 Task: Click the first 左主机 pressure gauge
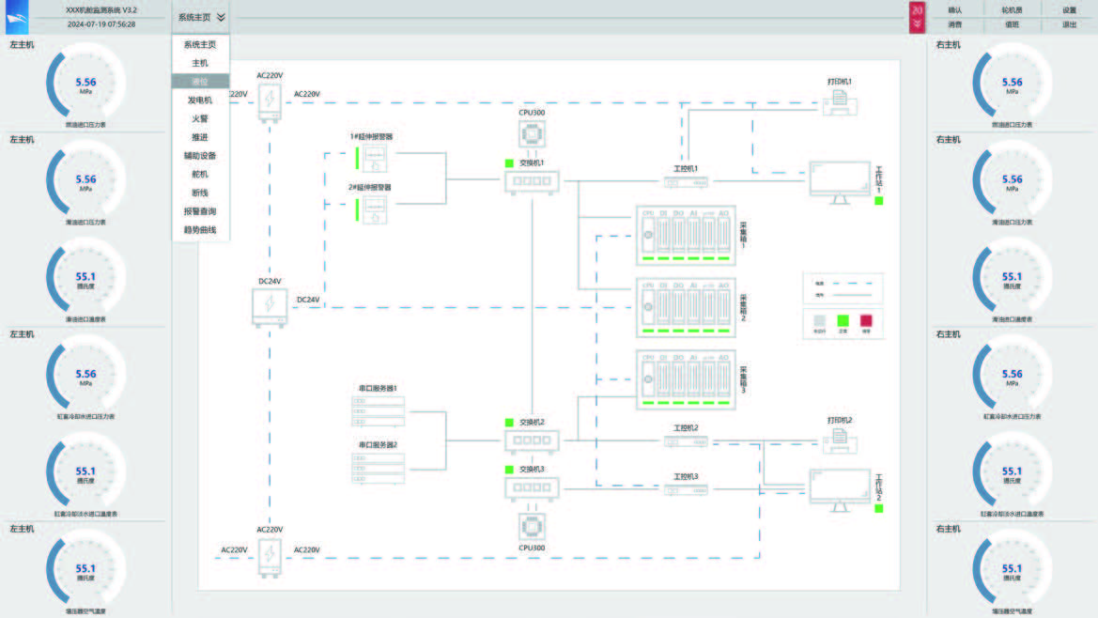85,85
